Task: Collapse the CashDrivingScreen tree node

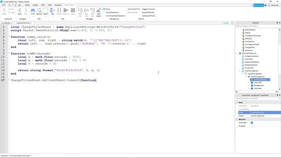Action: pos(243,74)
